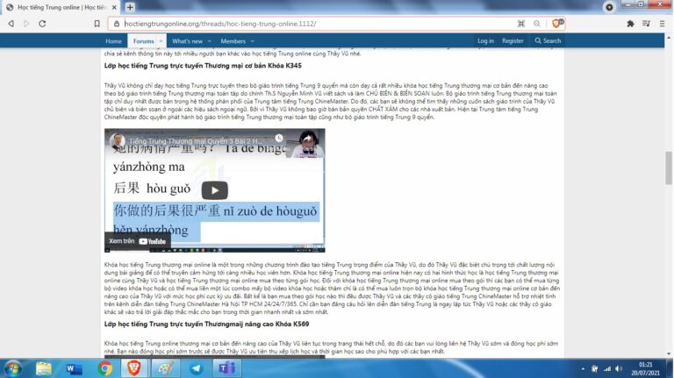This screenshot has height=378, width=674.
Task: Click the Register link
Action: click(513, 41)
